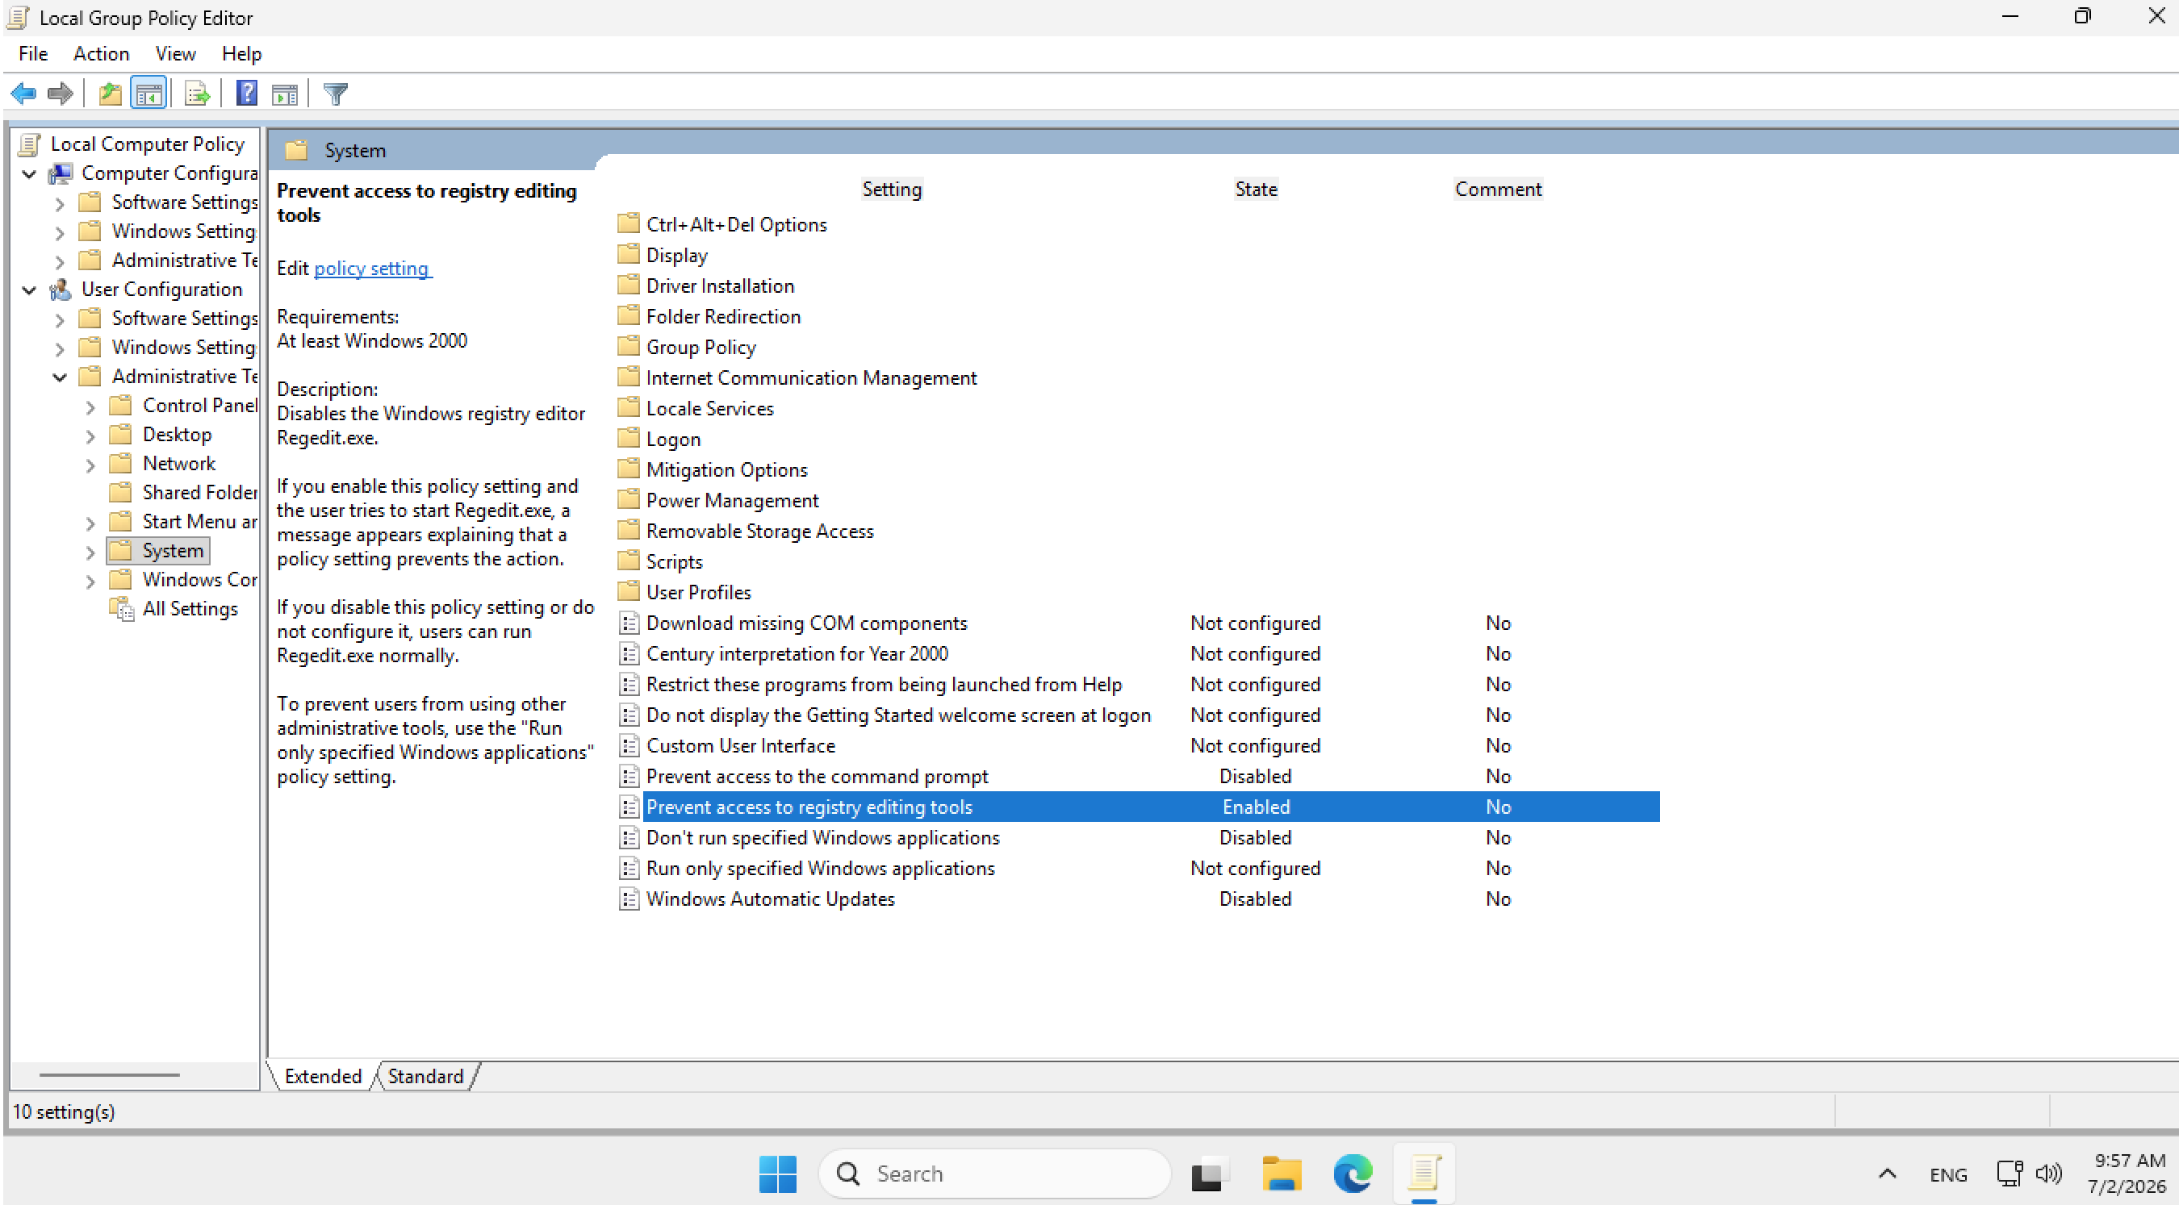This screenshot has height=1205, width=2179.
Task: Select the Windows Automatic Updates setting
Action: (x=771, y=899)
